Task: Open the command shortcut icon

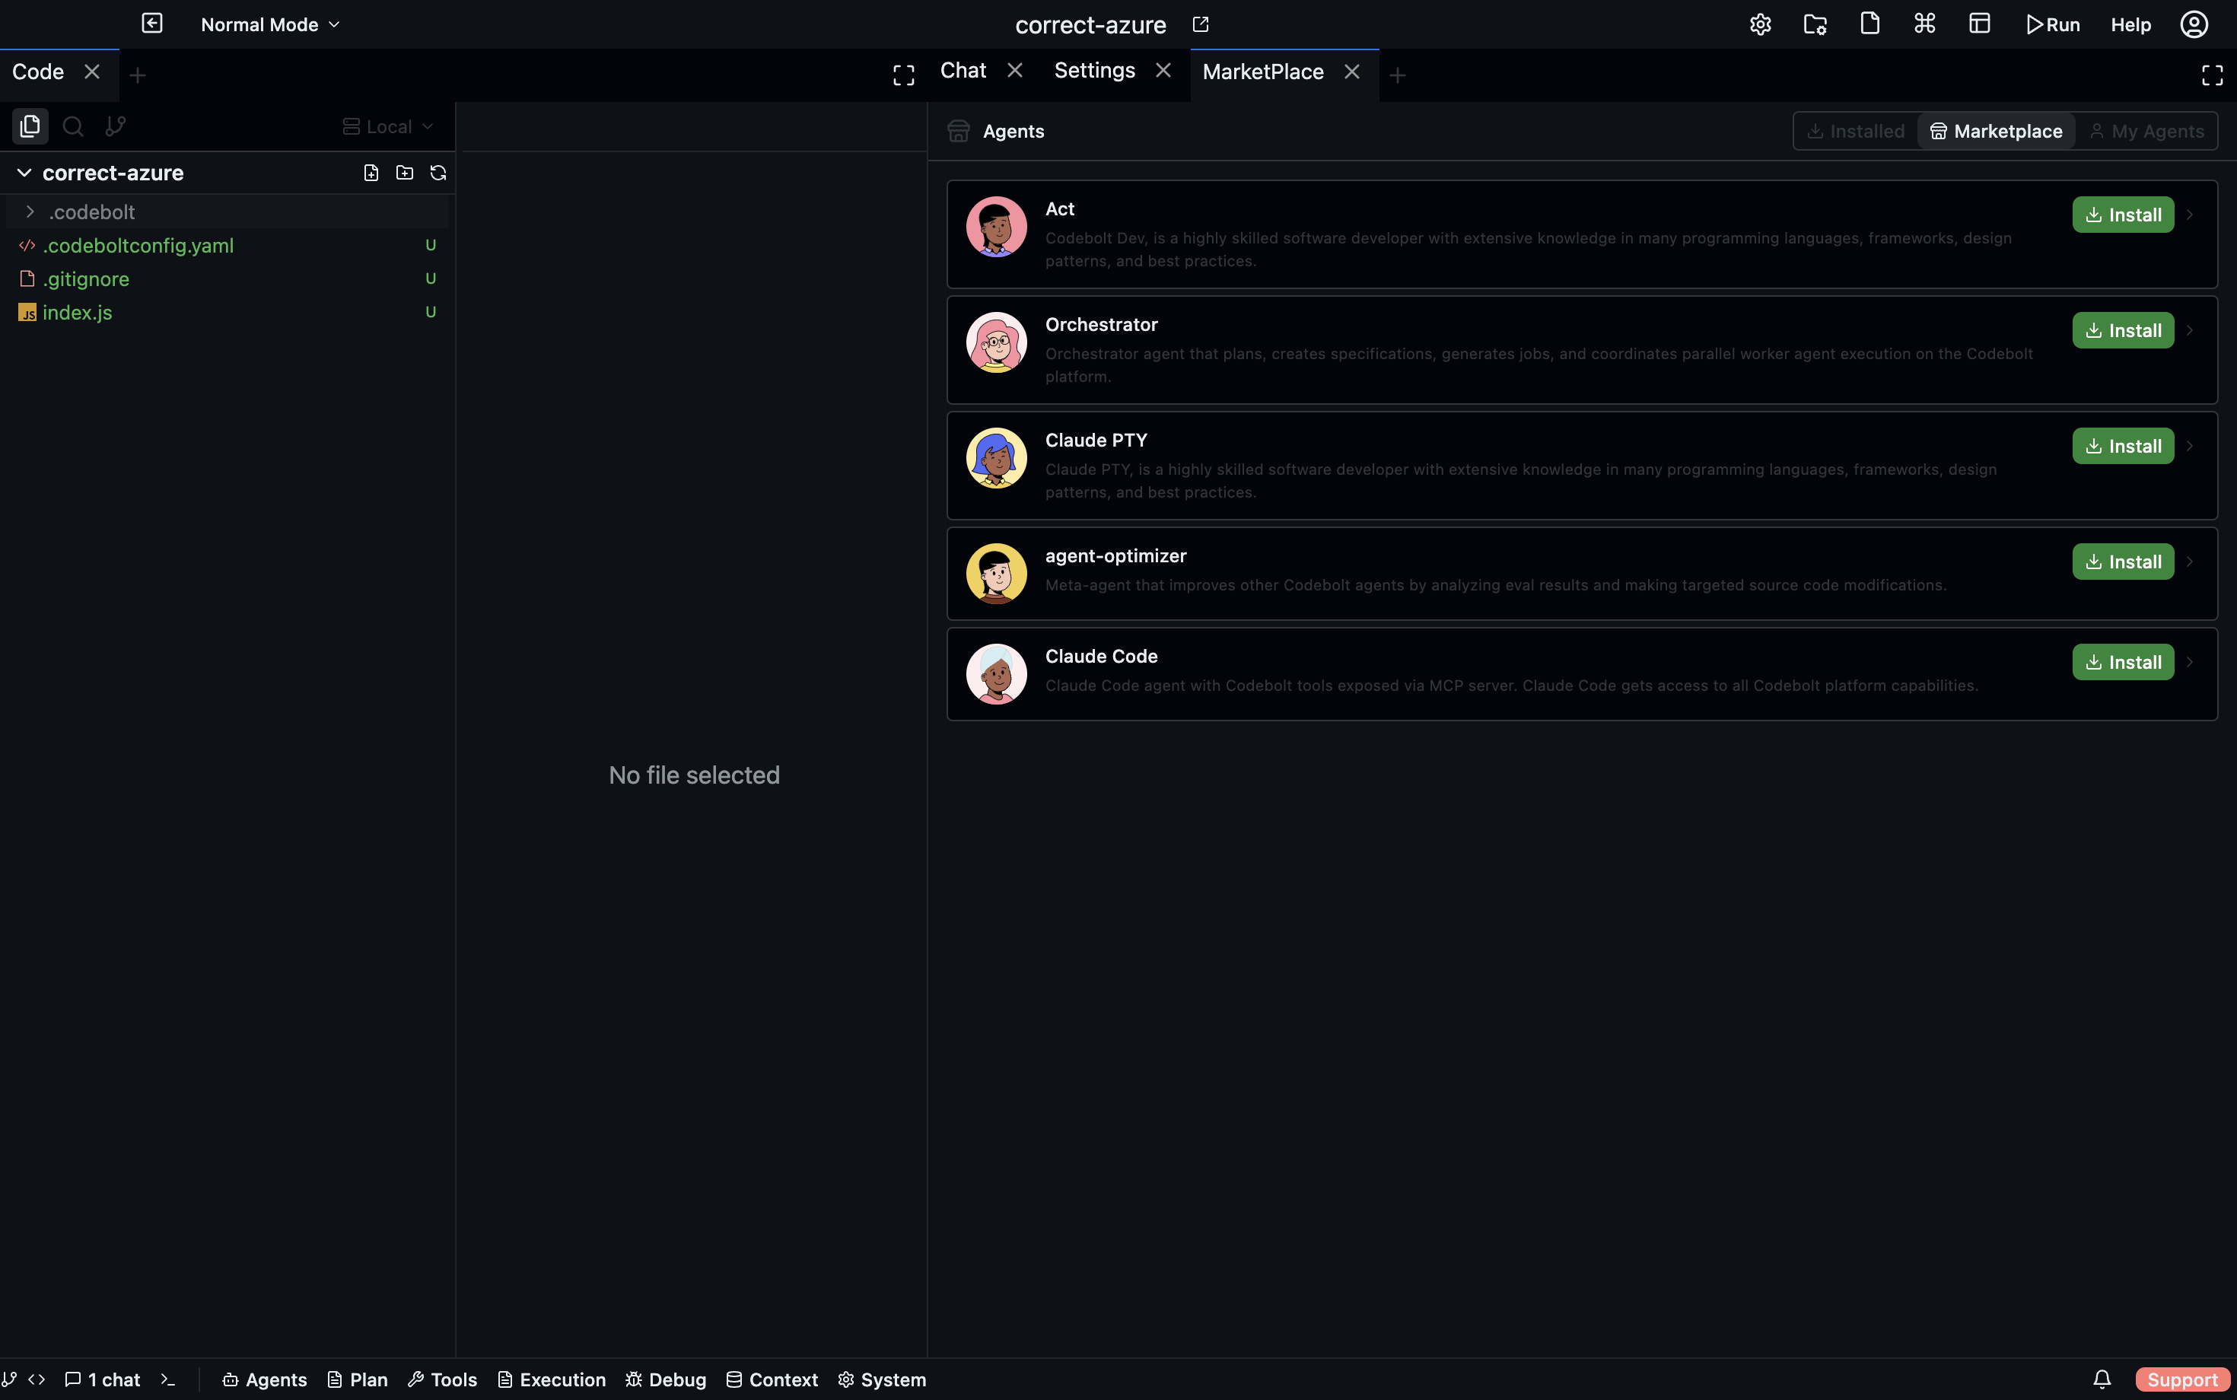Action: [1924, 23]
